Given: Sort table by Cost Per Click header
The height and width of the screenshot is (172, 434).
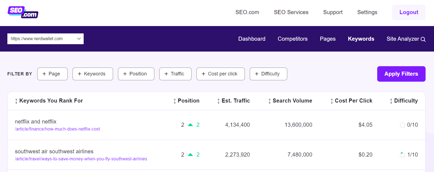Looking at the screenshot, I should (354, 101).
